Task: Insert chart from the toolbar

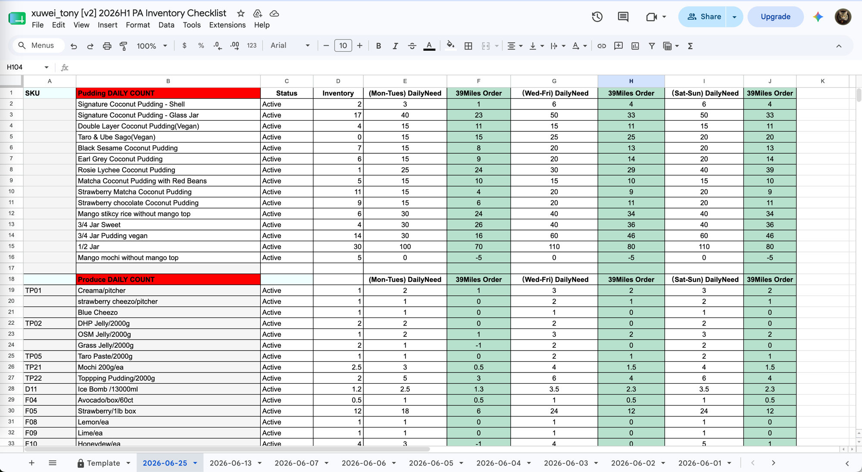Action: (635, 46)
